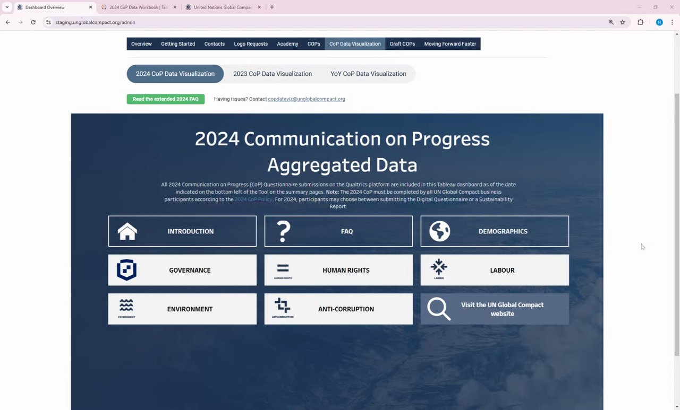Click the site information icon in the address bar

[x=48, y=22]
